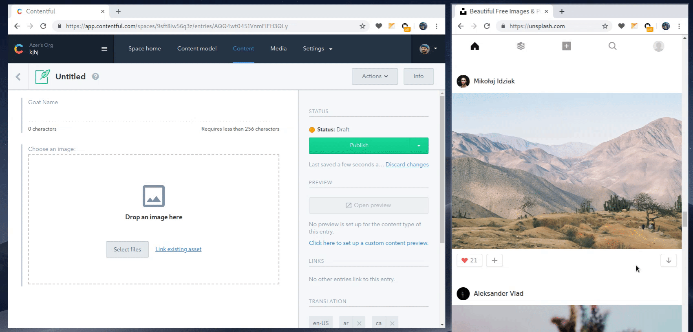Open the Publish button dropdown arrow

click(419, 146)
